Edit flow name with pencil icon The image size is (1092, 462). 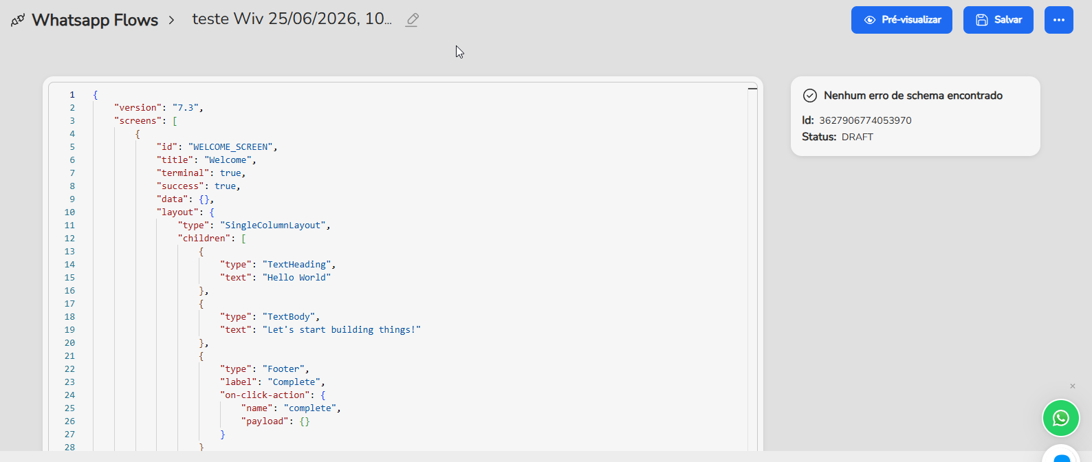click(x=412, y=20)
